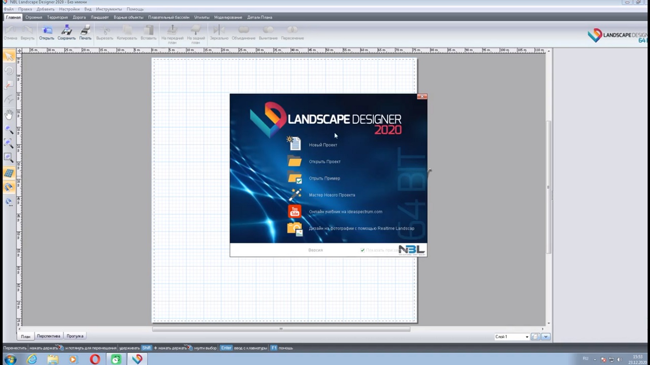Toggle the magnet snap button in left toolbar
Viewport: 650px width, 365px height.
coord(9,188)
